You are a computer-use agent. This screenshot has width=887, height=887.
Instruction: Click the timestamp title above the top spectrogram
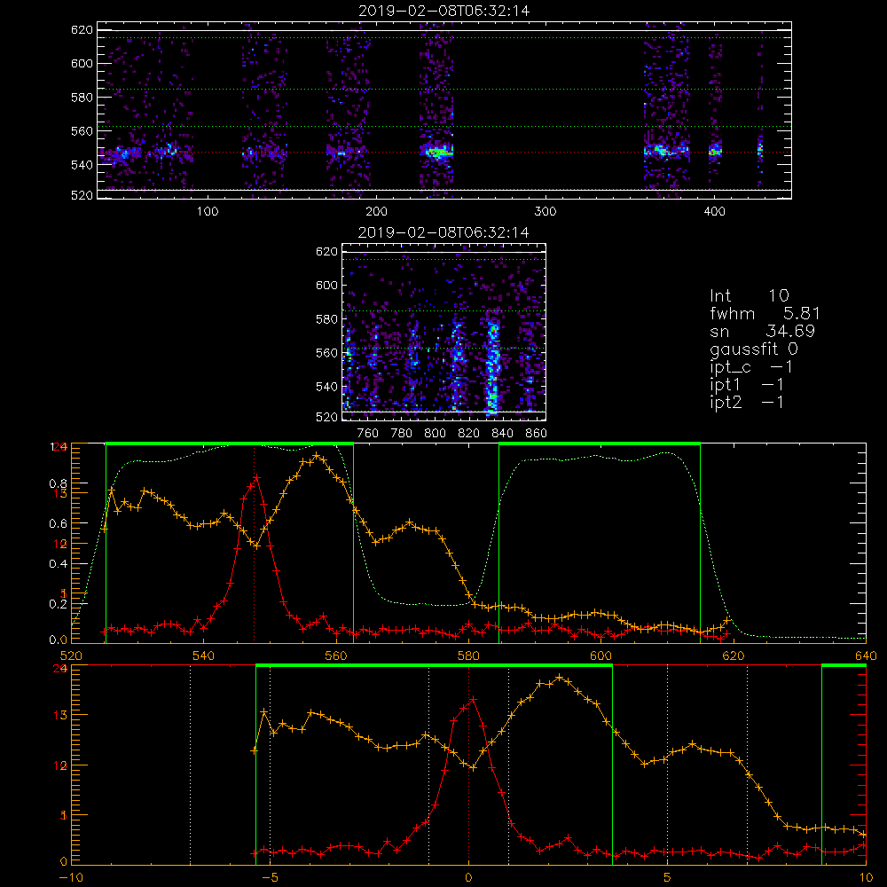[x=444, y=11]
